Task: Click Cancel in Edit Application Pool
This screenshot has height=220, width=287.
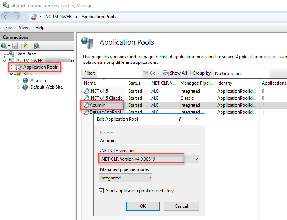Action: pos(181,206)
